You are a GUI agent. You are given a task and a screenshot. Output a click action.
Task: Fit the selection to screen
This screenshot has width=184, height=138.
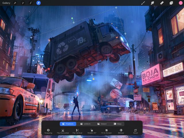coord(106,131)
